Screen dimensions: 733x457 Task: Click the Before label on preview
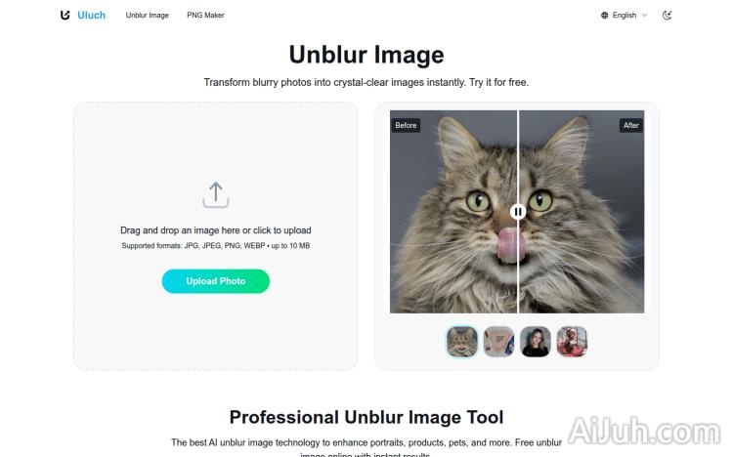(406, 125)
